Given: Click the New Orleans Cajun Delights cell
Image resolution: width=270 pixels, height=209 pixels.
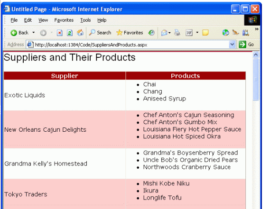Looking at the screenshot, I should click(x=65, y=129).
